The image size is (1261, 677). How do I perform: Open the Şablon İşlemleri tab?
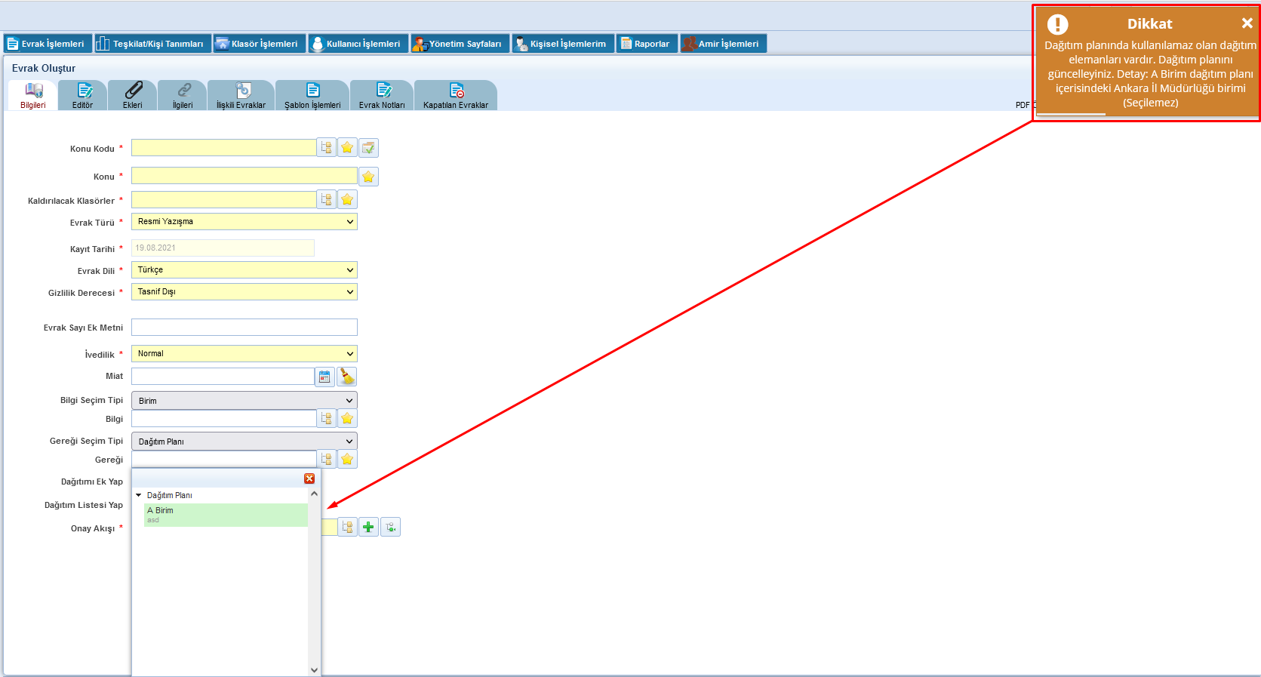point(312,96)
